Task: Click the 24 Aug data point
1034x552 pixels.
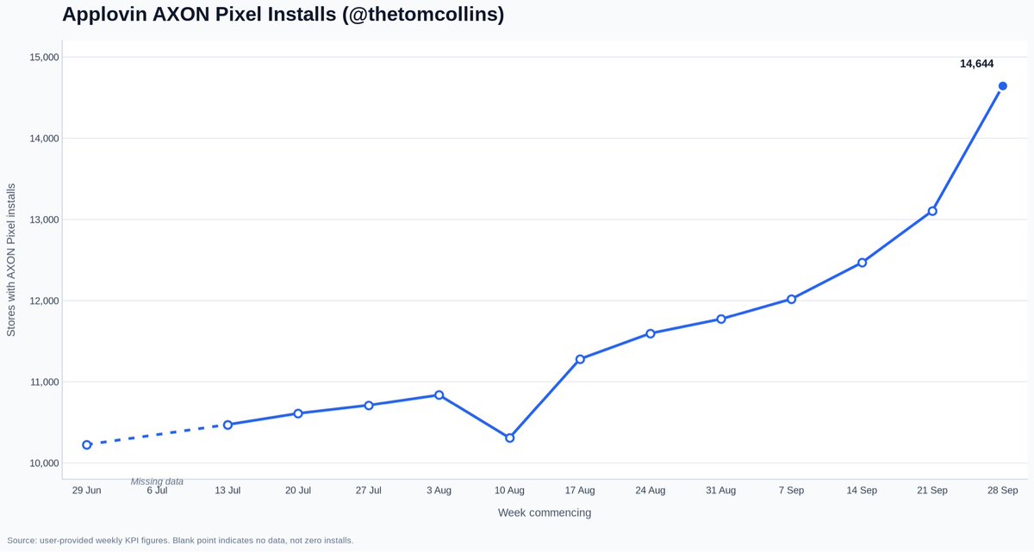Action: pyautogui.click(x=651, y=333)
